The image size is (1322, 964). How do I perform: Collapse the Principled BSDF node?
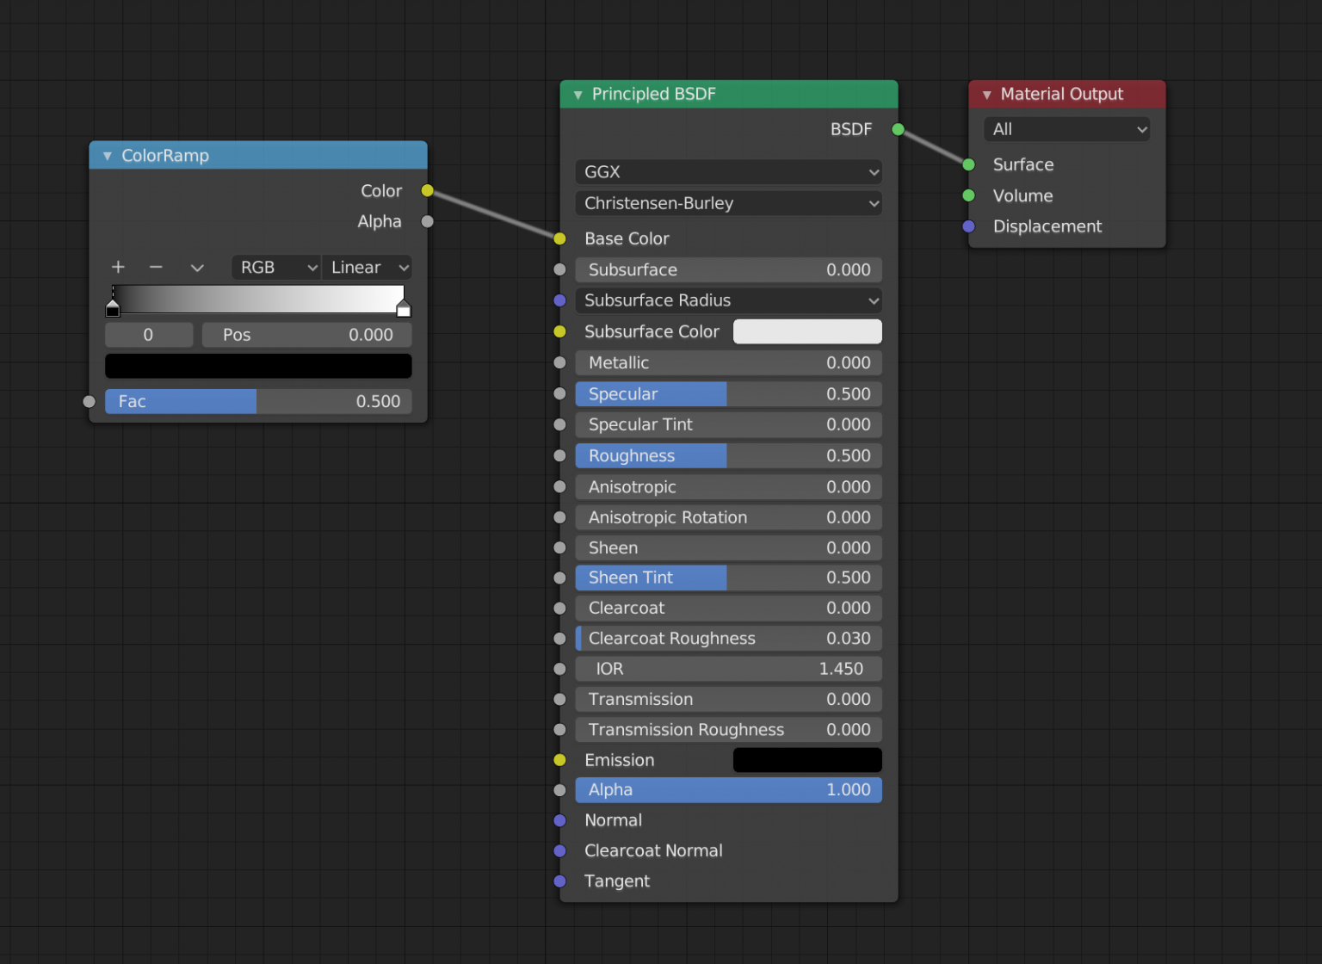[x=578, y=95]
